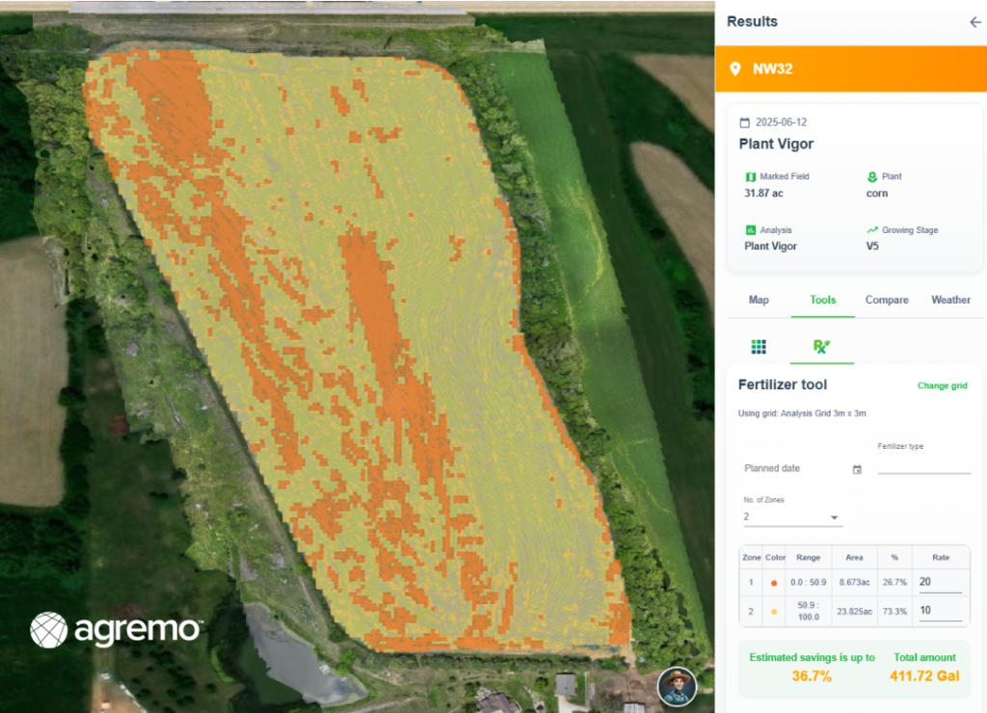Viewport: 987px width, 713px height.
Task: Click the Fertilizer type input field
Action: point(923,464)
